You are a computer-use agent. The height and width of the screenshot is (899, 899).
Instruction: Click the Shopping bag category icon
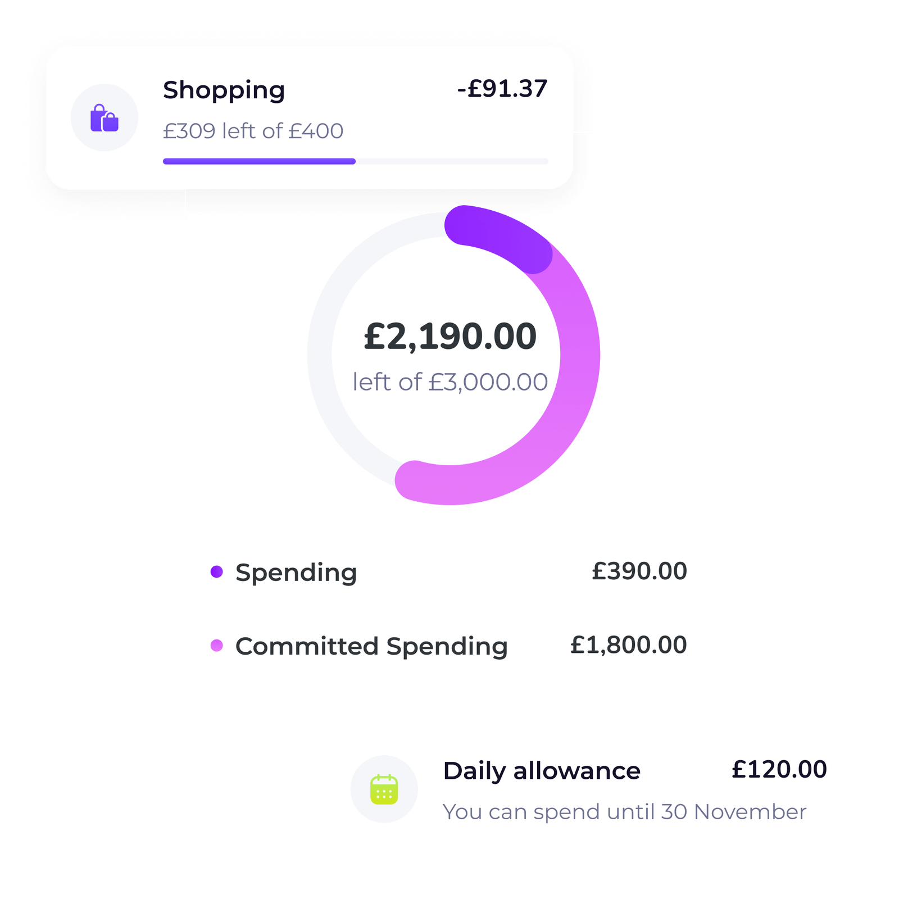pos(105,116)
